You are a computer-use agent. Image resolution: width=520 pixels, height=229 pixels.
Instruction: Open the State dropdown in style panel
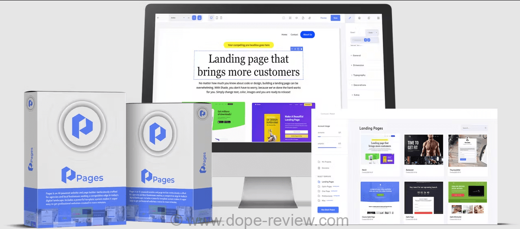pyautogui.click(x=372, y=32)
